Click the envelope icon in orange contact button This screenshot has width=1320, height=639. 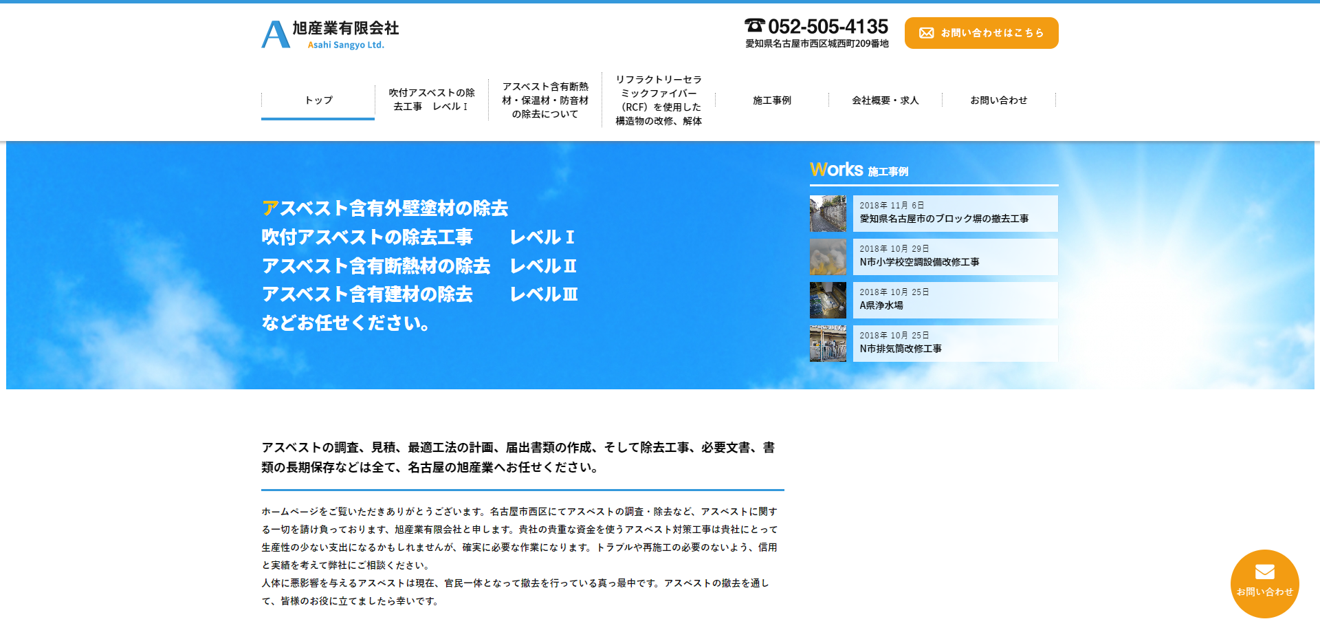click(926, 33)
